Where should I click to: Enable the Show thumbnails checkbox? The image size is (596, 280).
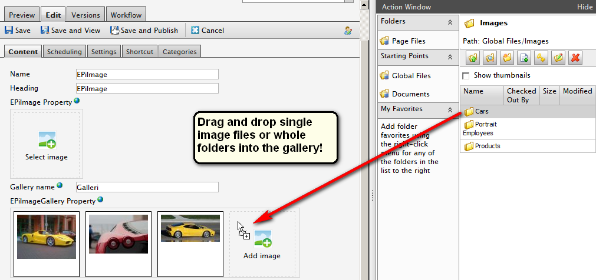click(x=466, y=76)
